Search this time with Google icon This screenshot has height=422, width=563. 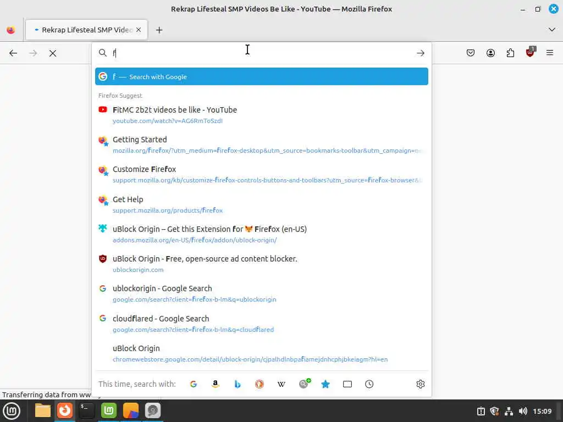tap(193, 384)
